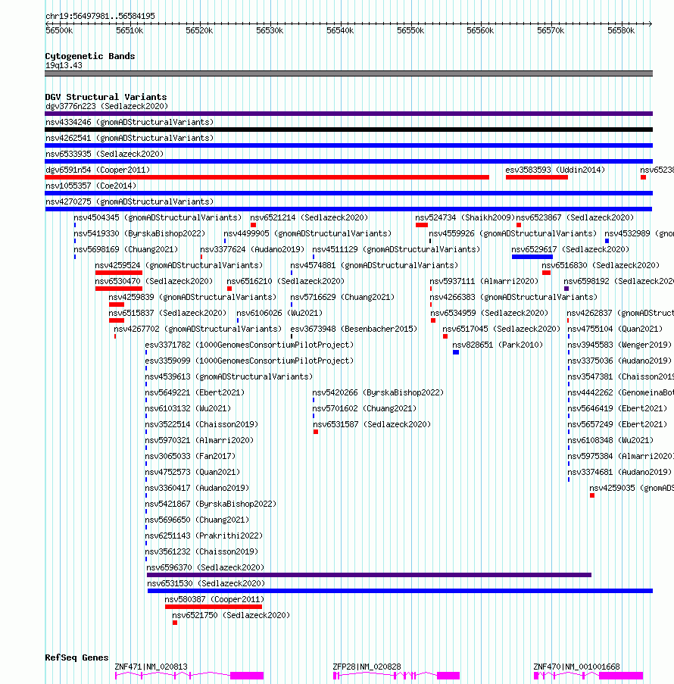Image resolution: width=674 pixels, height=684 pixels.
Task: Open nsv6516830 (Sedlazeck2020) label
Action: click(x=601, y=266)
